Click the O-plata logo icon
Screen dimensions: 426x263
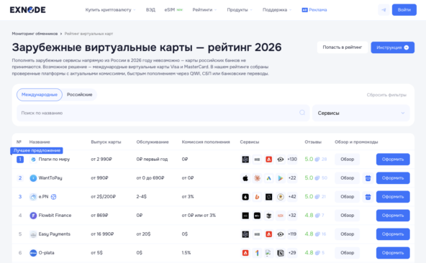(x=33, y=253)
